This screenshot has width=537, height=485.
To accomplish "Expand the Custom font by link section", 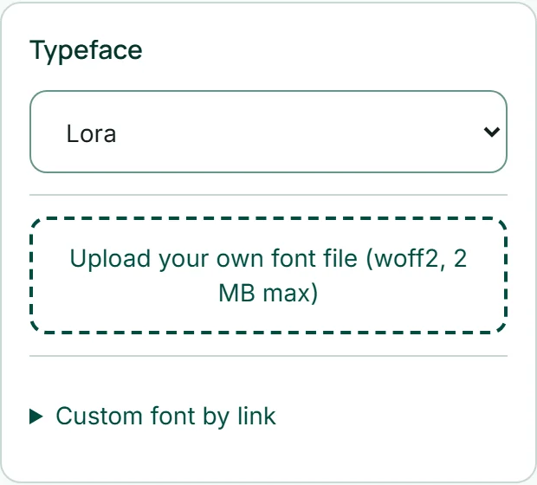I will click(152, 417).
